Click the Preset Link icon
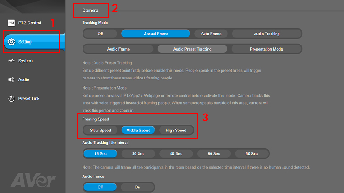Viewport: 344px width, 193px height. tap(11, 98)
